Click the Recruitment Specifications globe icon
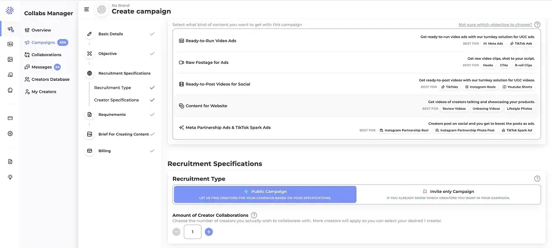 89,73
